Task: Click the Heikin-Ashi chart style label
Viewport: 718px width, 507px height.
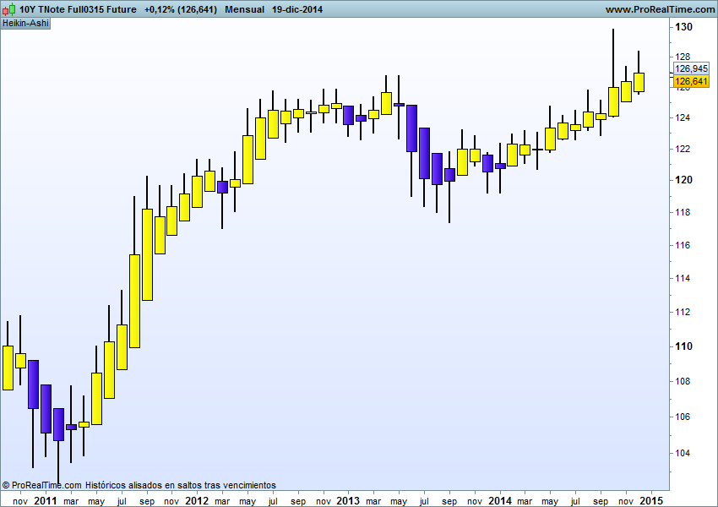Action: pyautogui.click(x=26, y=23)
